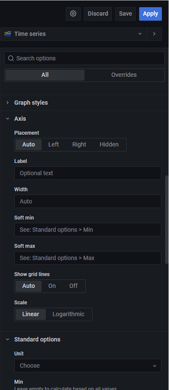Viewport: 169px width, 390px height.
Task: Switch to the Overrides tab
Action: pyautogui.click(x=124, y=75)
